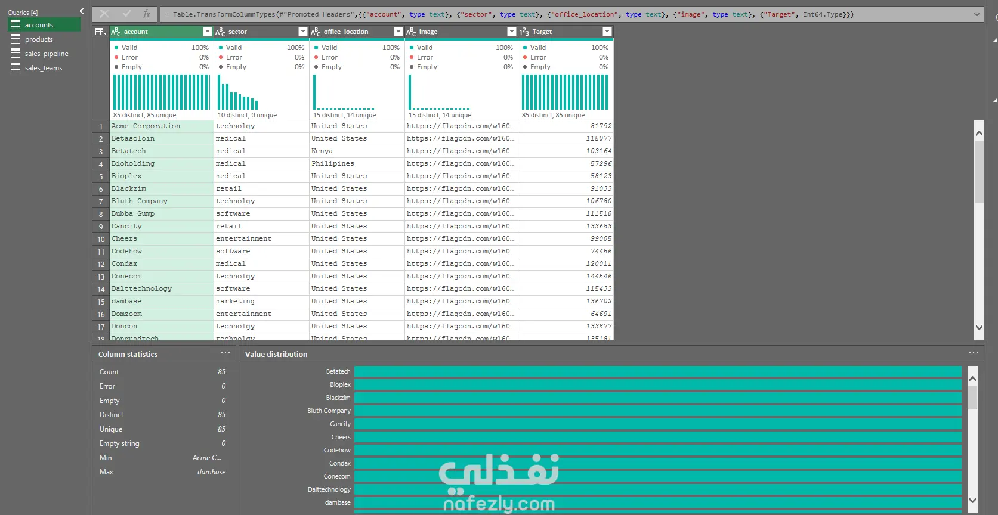Confirm formula with checkmark icon
The width and height of the screenshot is (998, 515).
(126, 14)
